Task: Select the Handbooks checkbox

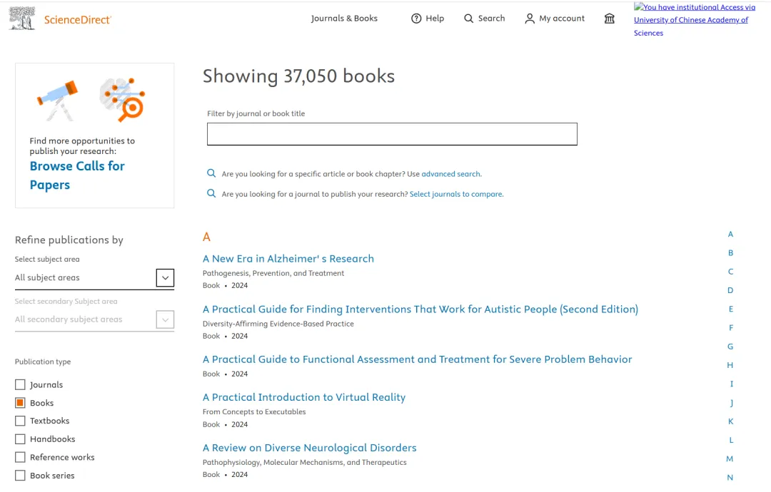Action: pos(20,439)
